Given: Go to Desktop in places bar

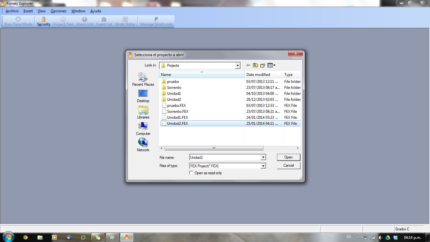Looking at the screenshot, I should tap(143, 96).
